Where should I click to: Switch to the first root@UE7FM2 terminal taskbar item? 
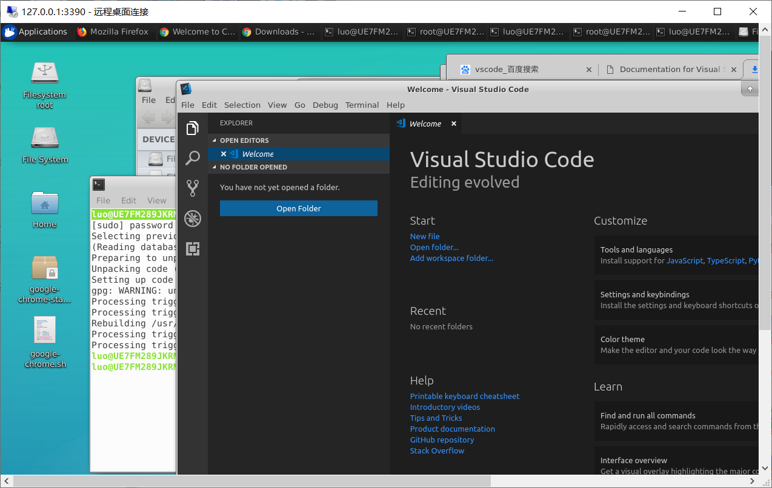pos(445,31)
